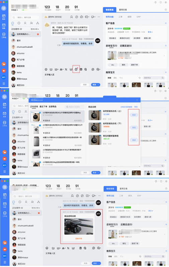The height and width of the screenshot is (267, 169).
Task: Expand the 更多 dropdown in first screenshot's 客户信息
Action: pos(150,32)
